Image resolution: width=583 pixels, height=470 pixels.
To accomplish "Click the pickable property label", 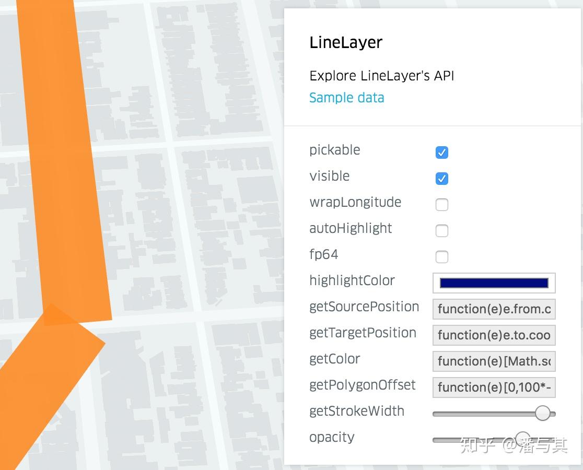I will click(x=335, y=150).
